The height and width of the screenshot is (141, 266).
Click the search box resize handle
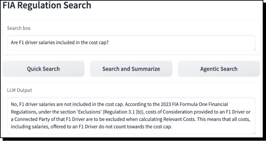click(253, 49)
